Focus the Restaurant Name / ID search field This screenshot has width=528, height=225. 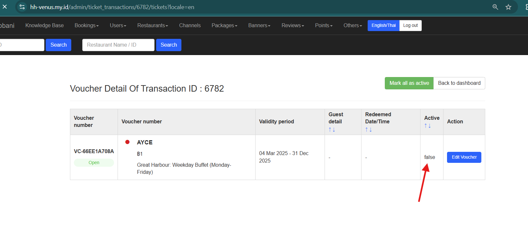click(118, 45)
